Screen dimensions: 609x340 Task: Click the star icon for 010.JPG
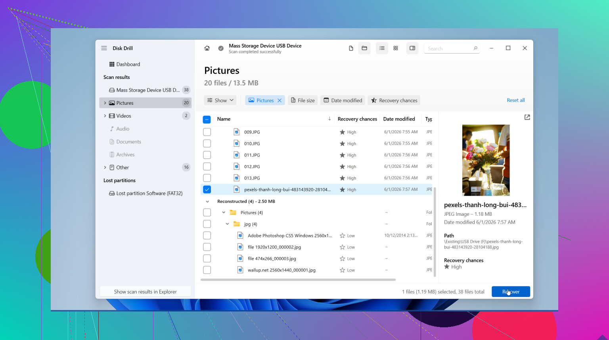tap(342, 144)
